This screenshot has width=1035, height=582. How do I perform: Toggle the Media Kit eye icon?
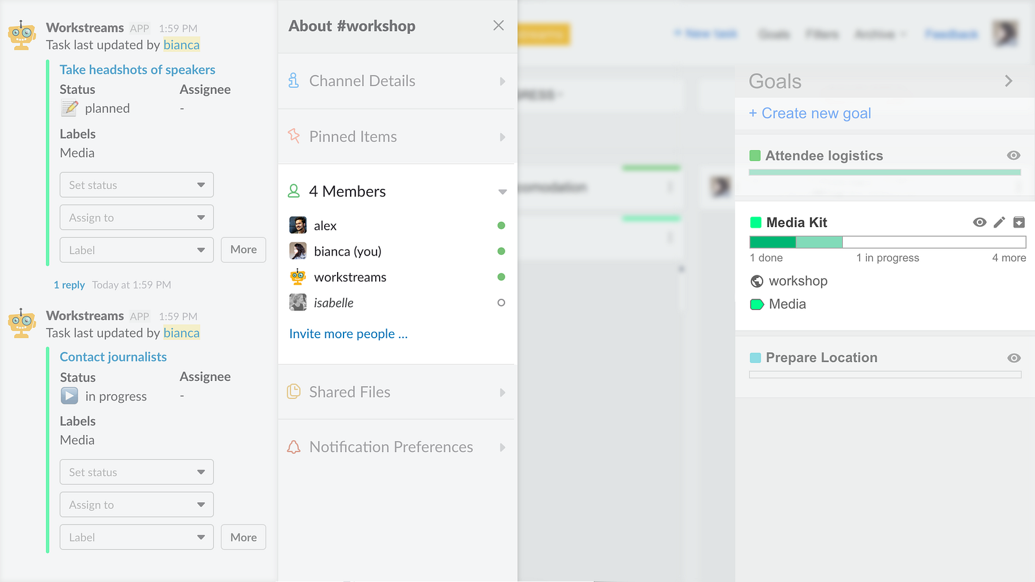(979, 222)
